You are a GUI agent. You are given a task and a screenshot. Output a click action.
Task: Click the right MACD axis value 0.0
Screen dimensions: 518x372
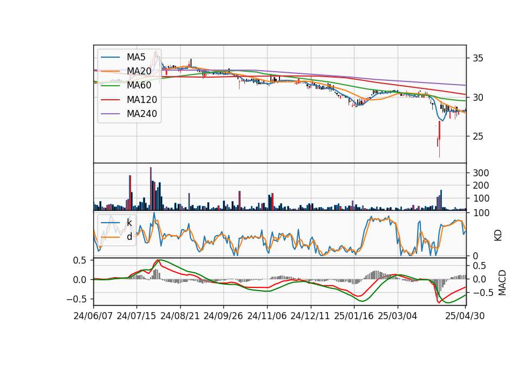[x=479, y=279]
